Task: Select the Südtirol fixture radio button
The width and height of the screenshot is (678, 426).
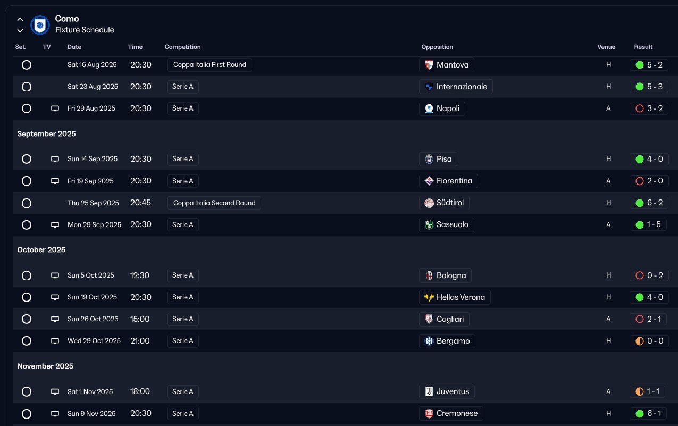Action: (x=27, y=203)
